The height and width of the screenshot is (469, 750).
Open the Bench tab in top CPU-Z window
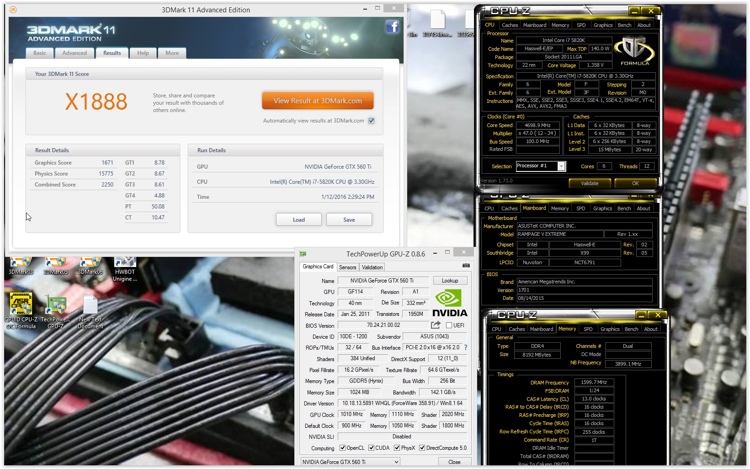point(625,25)
